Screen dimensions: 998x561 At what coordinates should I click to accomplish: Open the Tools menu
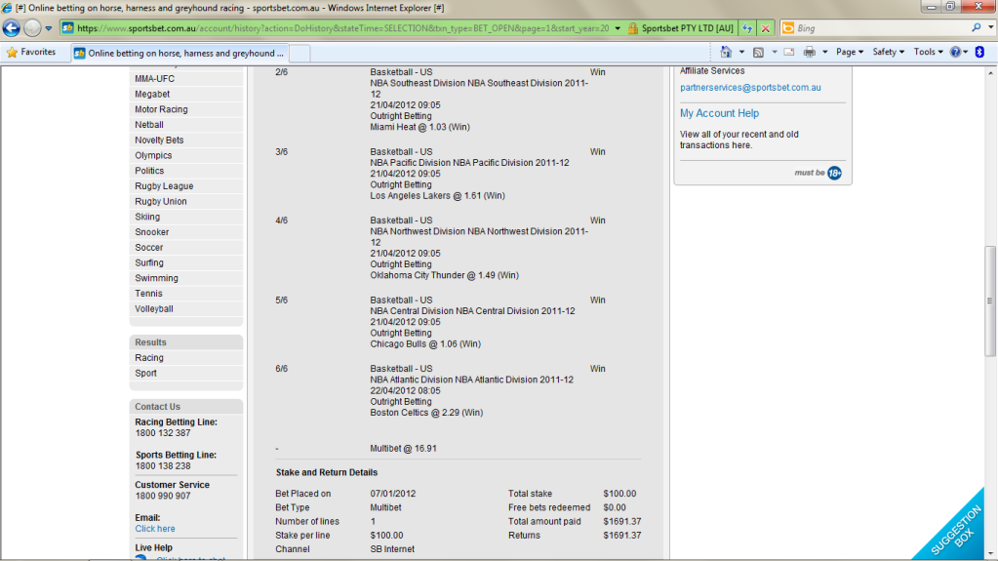928,53
